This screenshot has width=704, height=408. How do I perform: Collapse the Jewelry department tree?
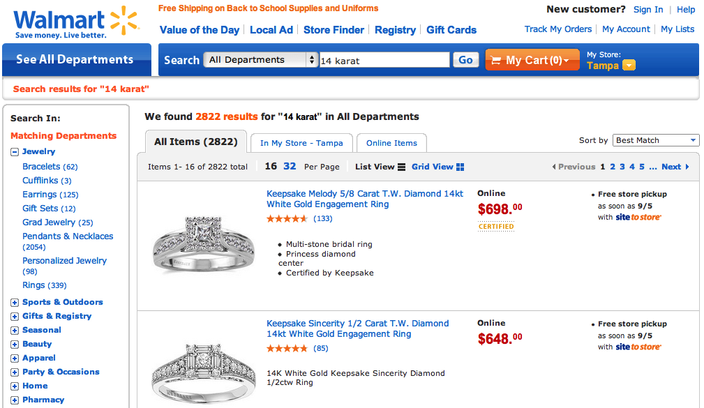coord(15,151)
